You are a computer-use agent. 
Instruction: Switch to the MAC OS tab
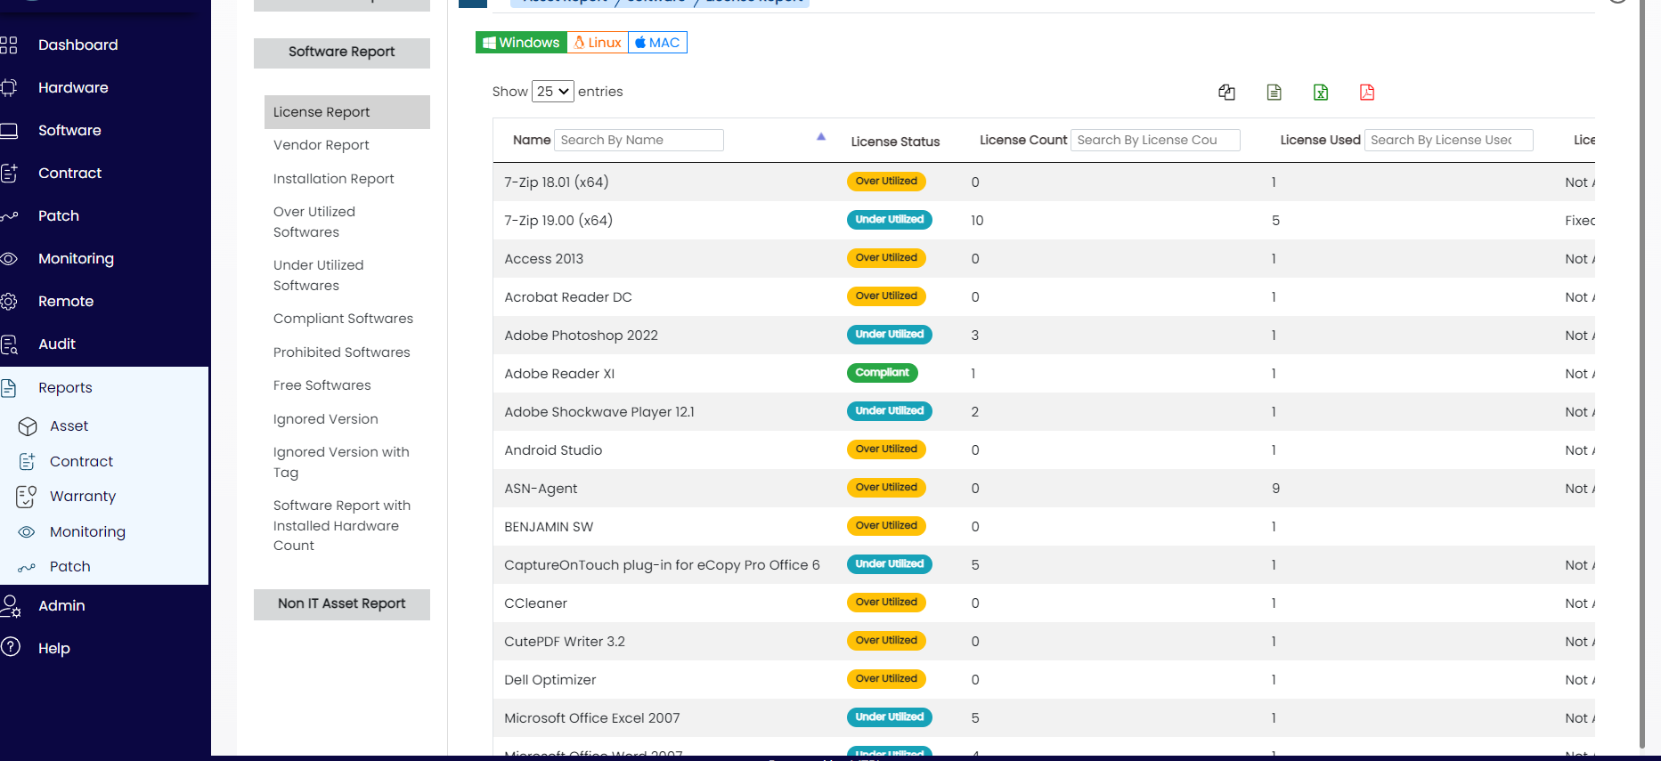coord(657,43)
